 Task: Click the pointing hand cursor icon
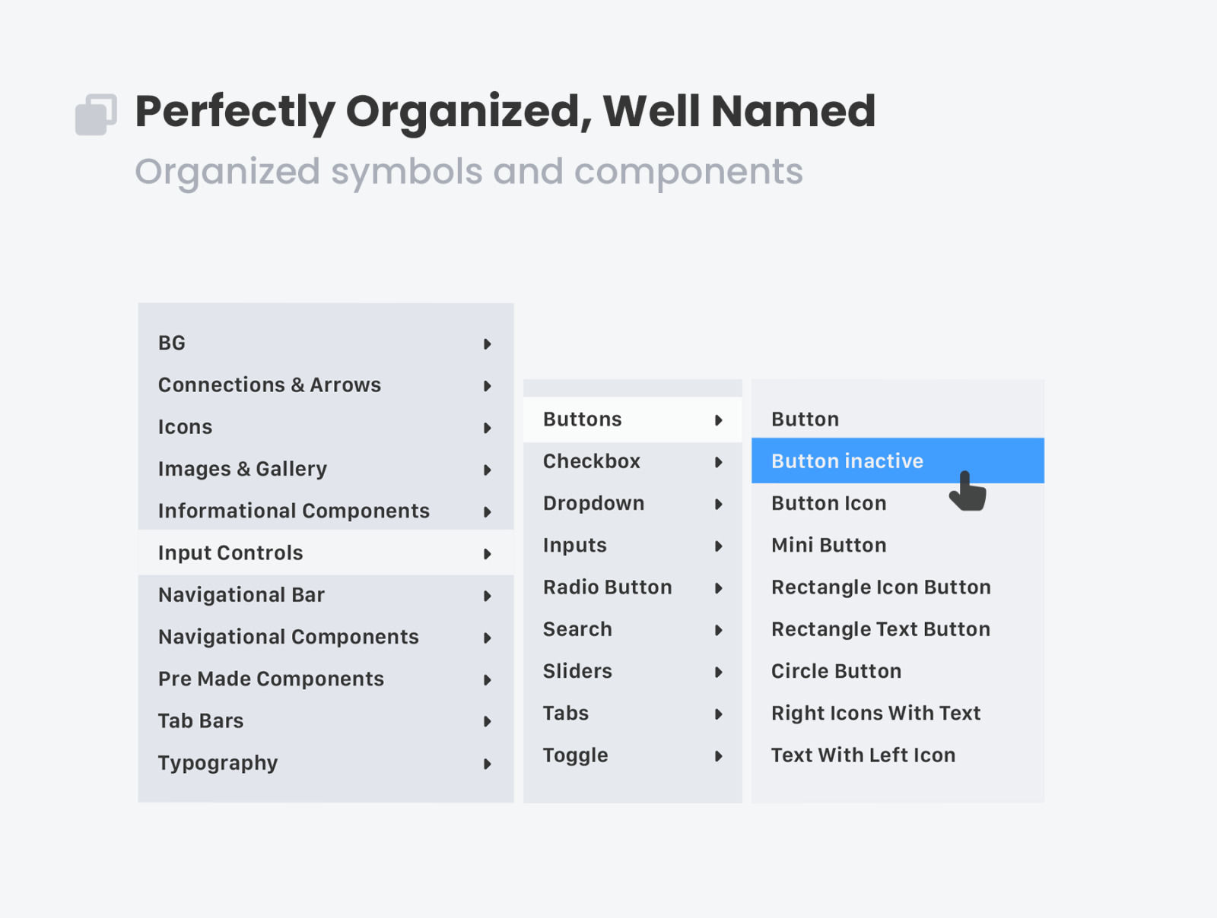[x=968, y=490]
